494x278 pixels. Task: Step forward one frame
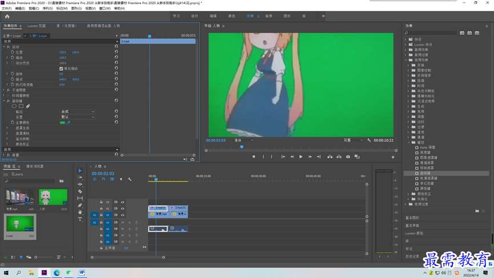tap(310, 157)
